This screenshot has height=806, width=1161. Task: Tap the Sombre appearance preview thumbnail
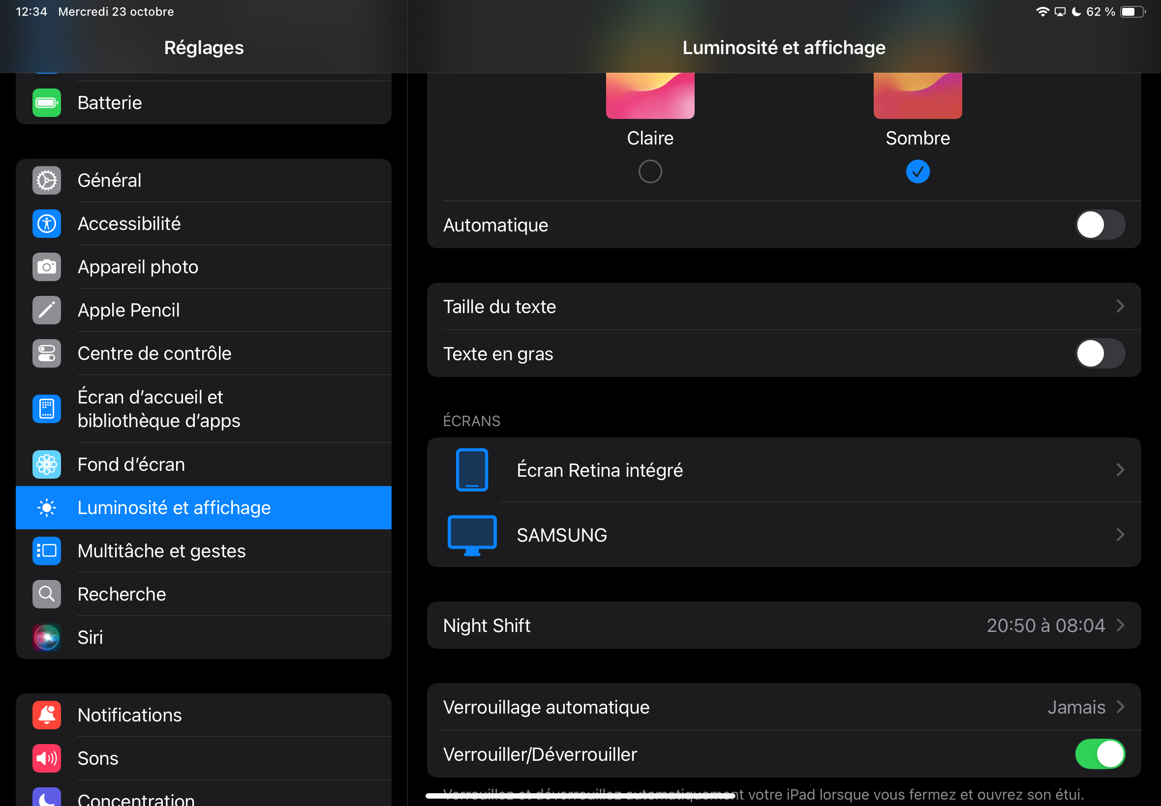coord(917,96)
